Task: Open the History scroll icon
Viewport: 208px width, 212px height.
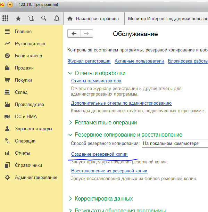Action: tap(31, 18)
